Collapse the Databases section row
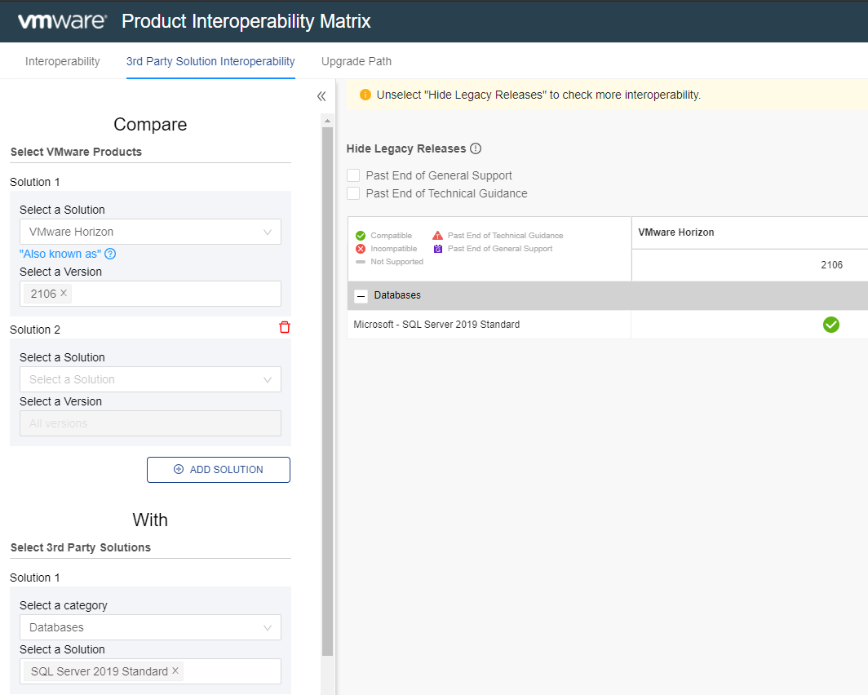 click(x=361, y=296)
